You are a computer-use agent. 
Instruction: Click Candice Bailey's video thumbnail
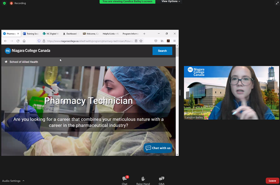point(232,93)
